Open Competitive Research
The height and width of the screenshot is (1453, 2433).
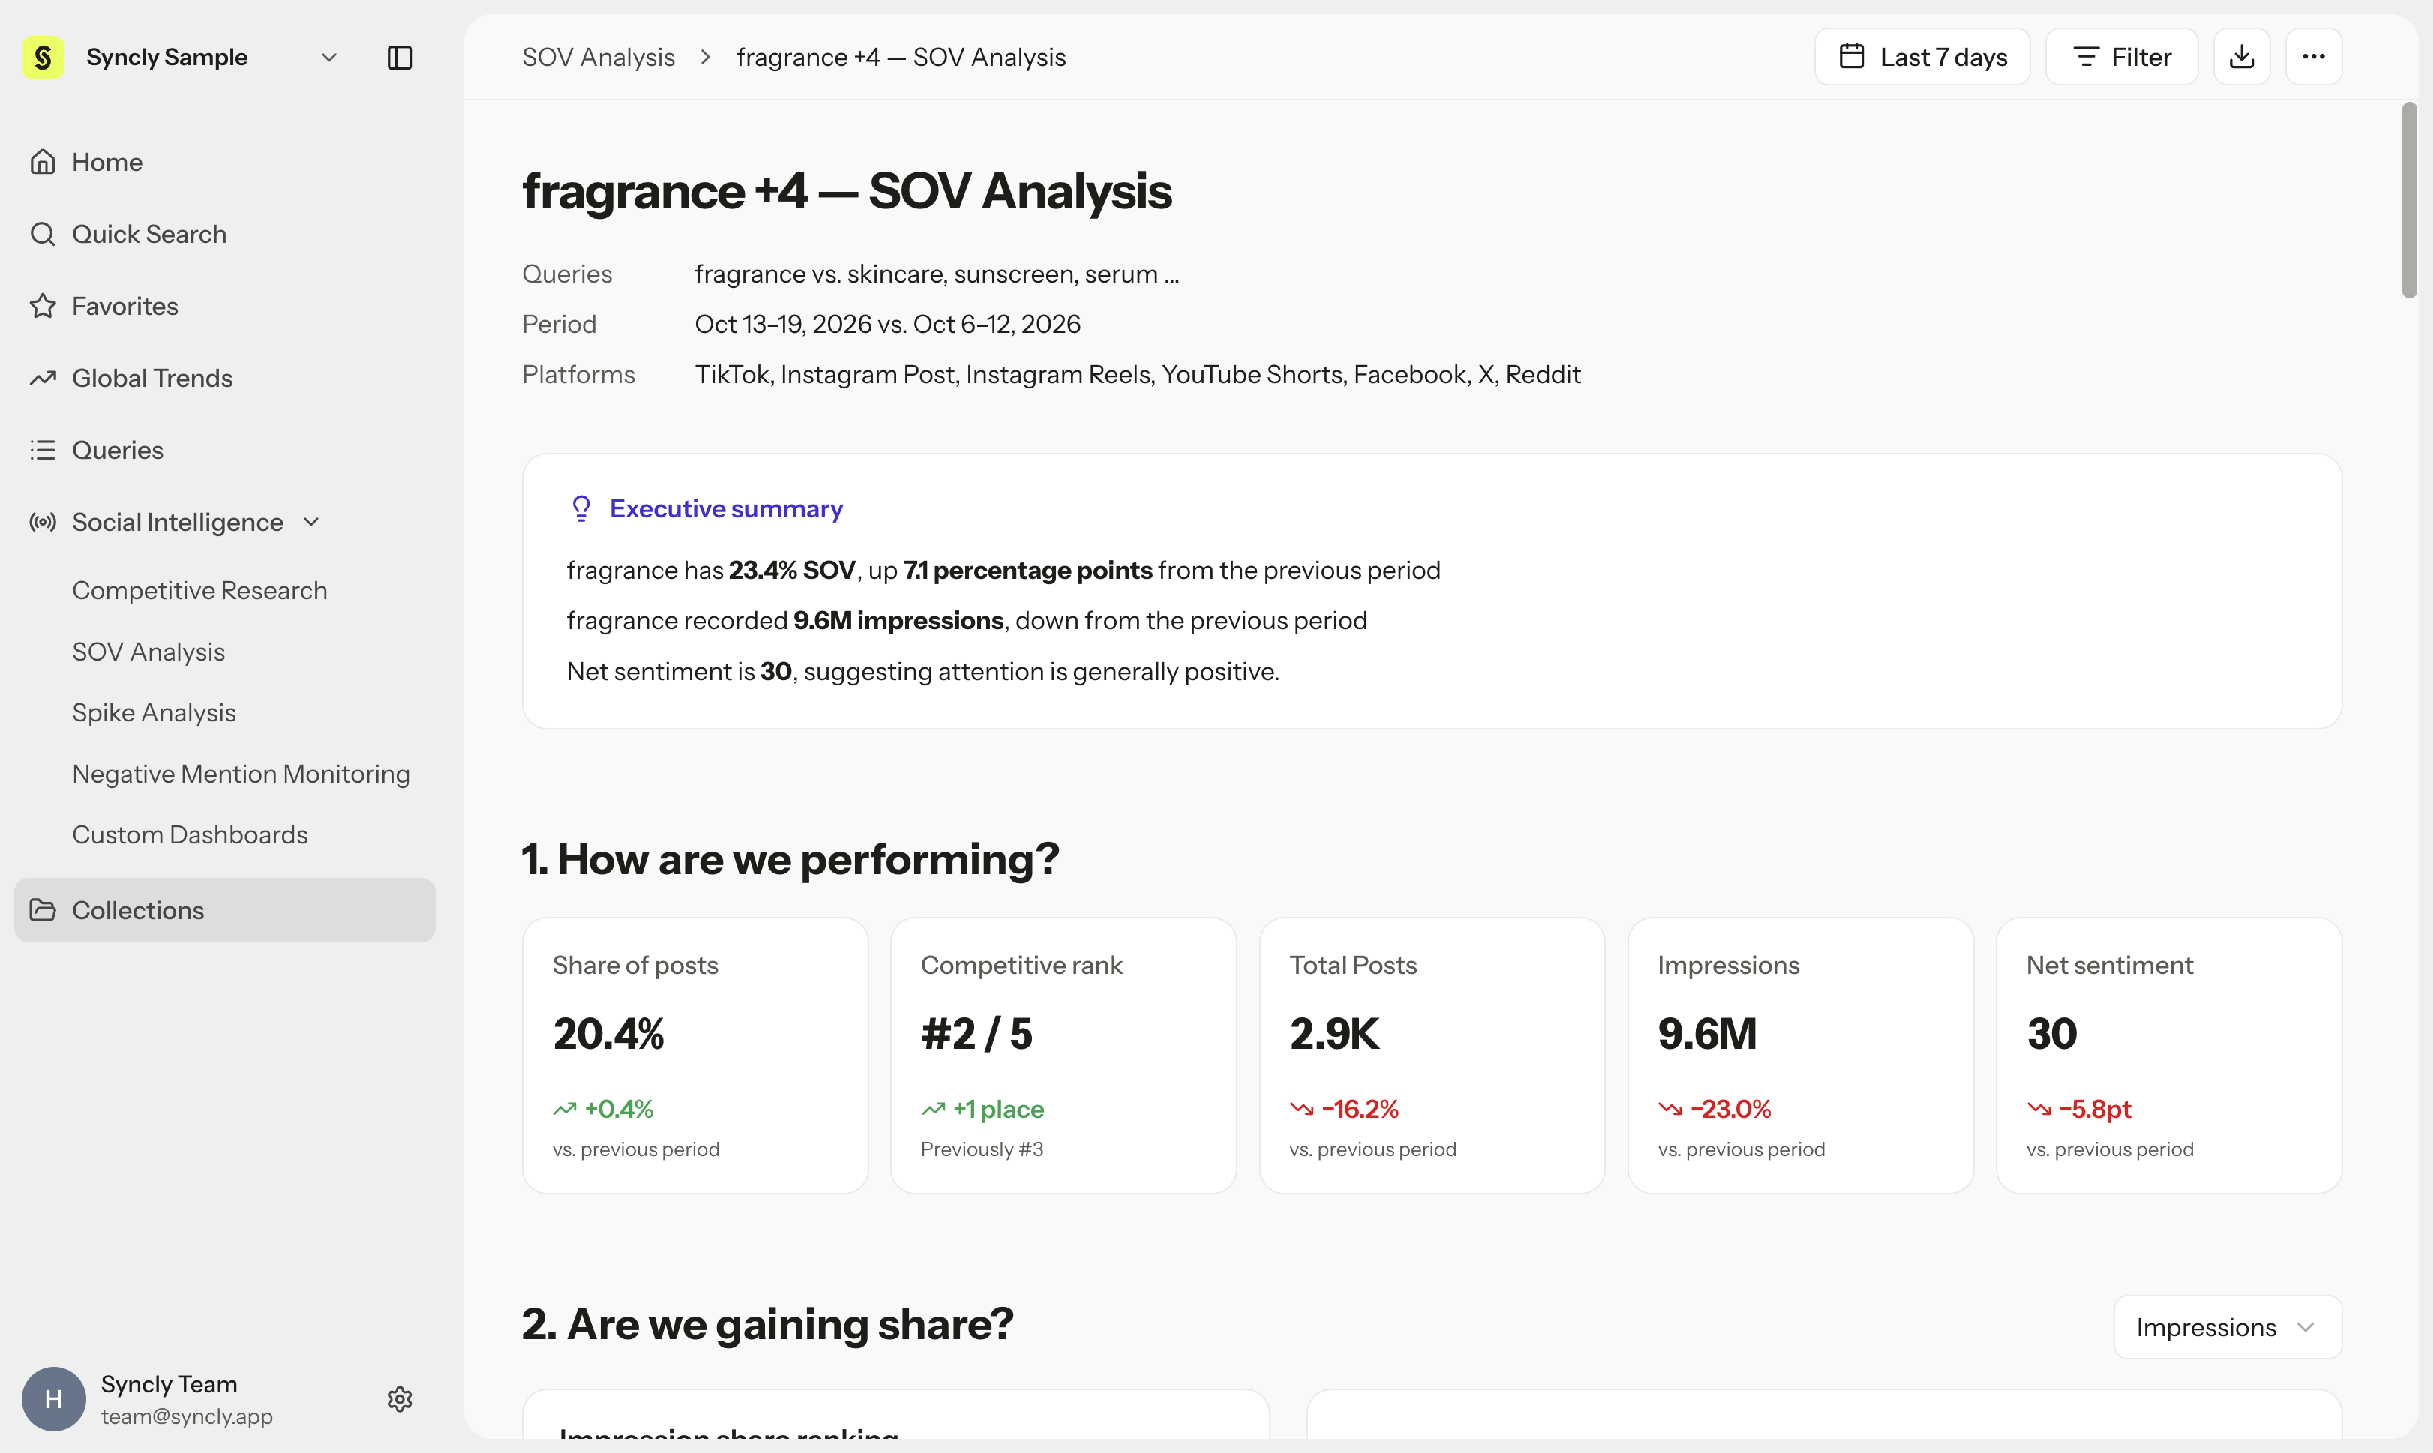click(199, 590)
